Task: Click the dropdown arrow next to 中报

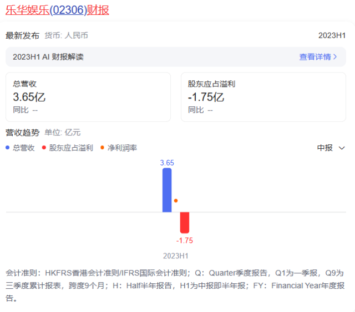Action: tap(342, 148)
